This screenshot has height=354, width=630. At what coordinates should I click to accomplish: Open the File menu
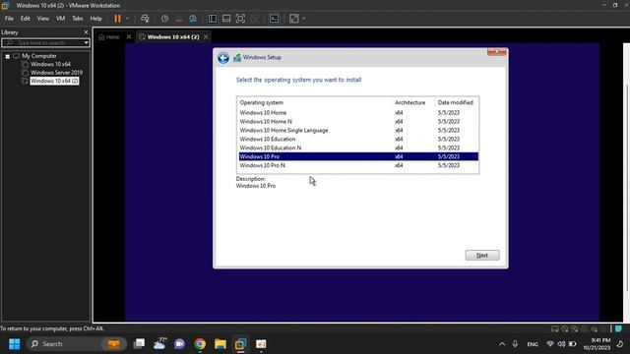(x=9, y=19)
